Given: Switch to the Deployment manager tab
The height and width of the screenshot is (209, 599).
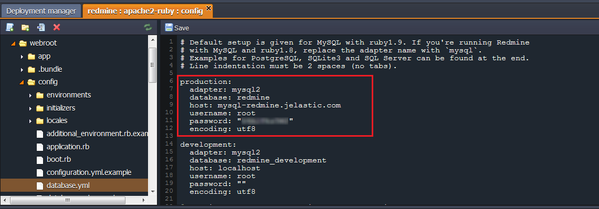Looking at the screenshot, I should pyautogui.click(x=41, y=11).
